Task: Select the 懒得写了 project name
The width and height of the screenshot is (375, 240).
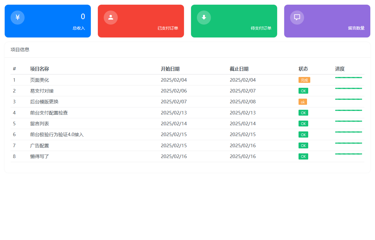Action: tap(40, 156)
